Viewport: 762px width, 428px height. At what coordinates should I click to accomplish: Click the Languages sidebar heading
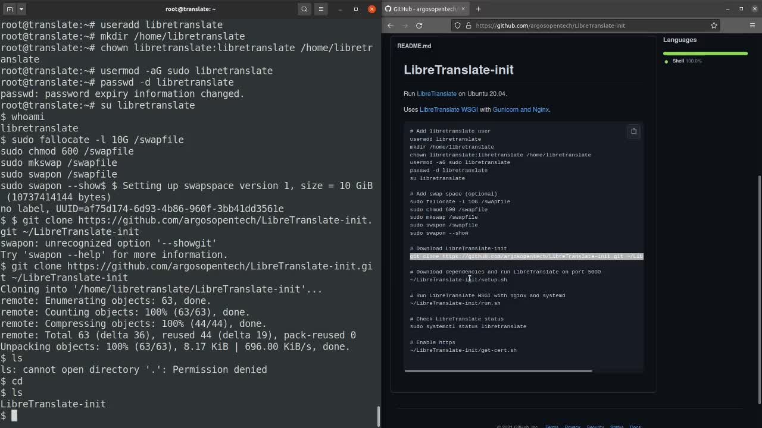(x=680, y=40)
